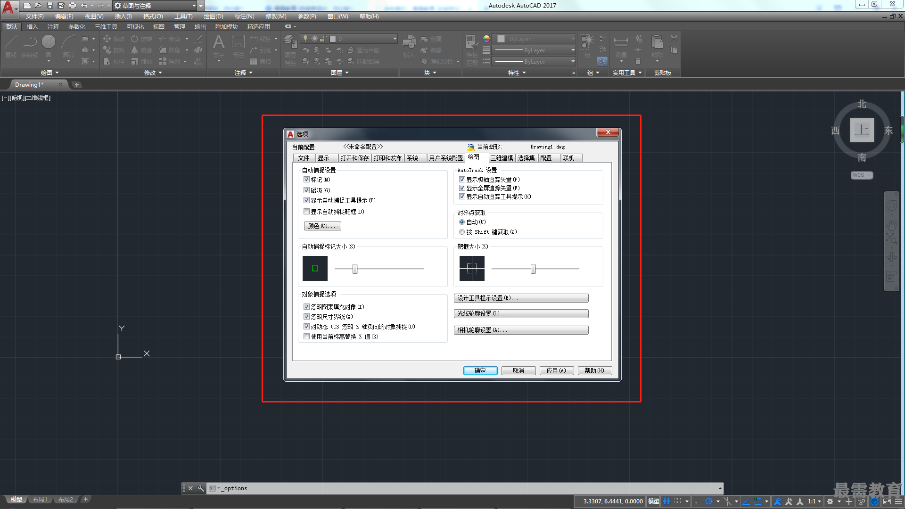905x509 pixels.
Task: Uncheck the 磁吸(G) magnet checkbox
Action: coord(306,190)
